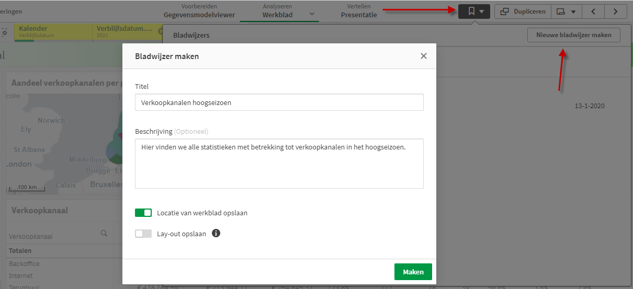
Task: Edit the Titel input field
Action: [x=279, y=102]
